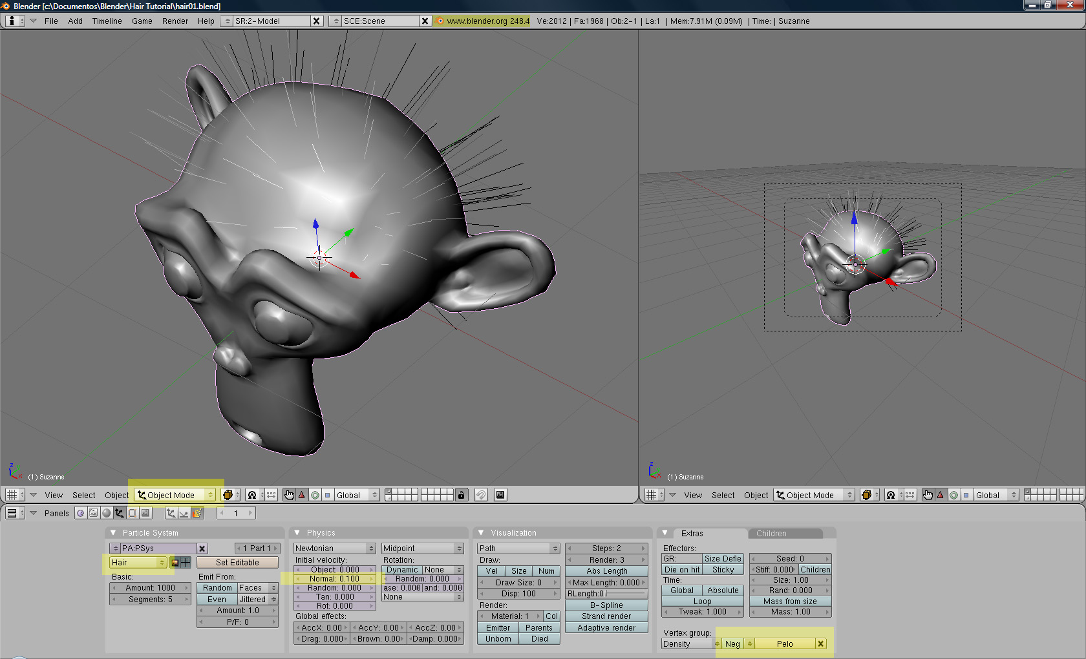The width and height of the screenshot is (1086, 659).
Task: Select rotate manipulator ring in right viewport
Action: pyautogui.click(x=953, y=495)
